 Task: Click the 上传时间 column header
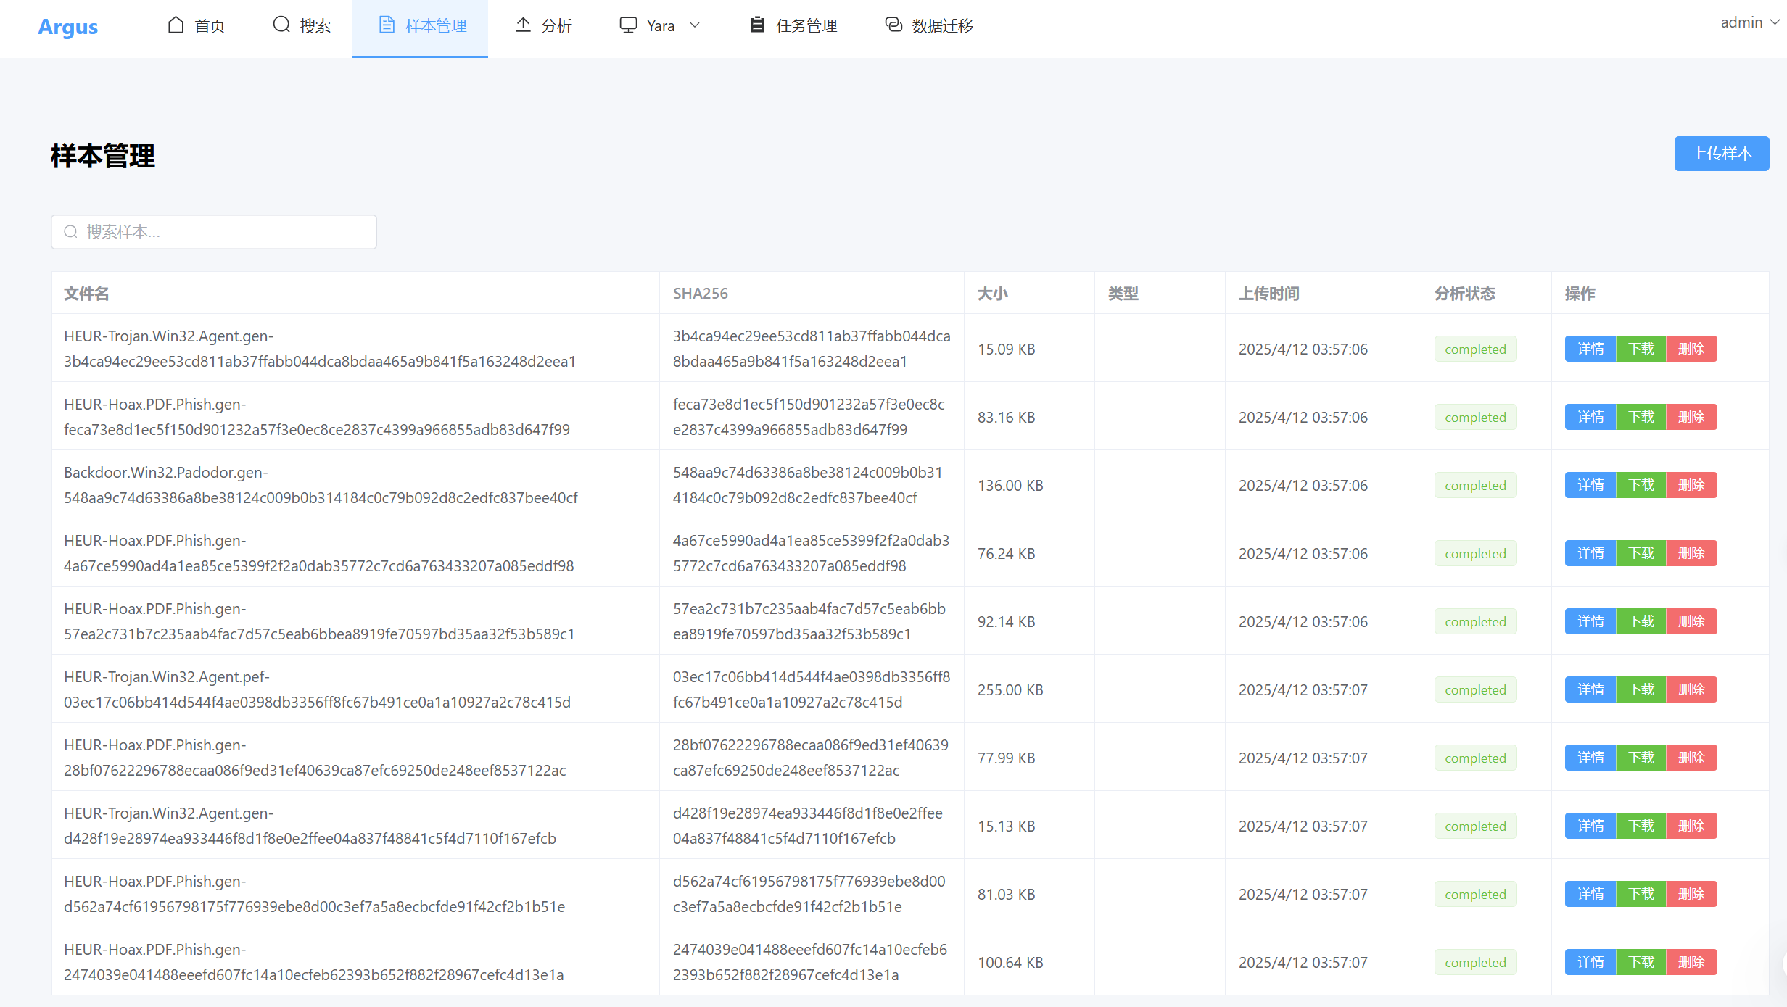pyautogui.click(x=1268, y=294)
